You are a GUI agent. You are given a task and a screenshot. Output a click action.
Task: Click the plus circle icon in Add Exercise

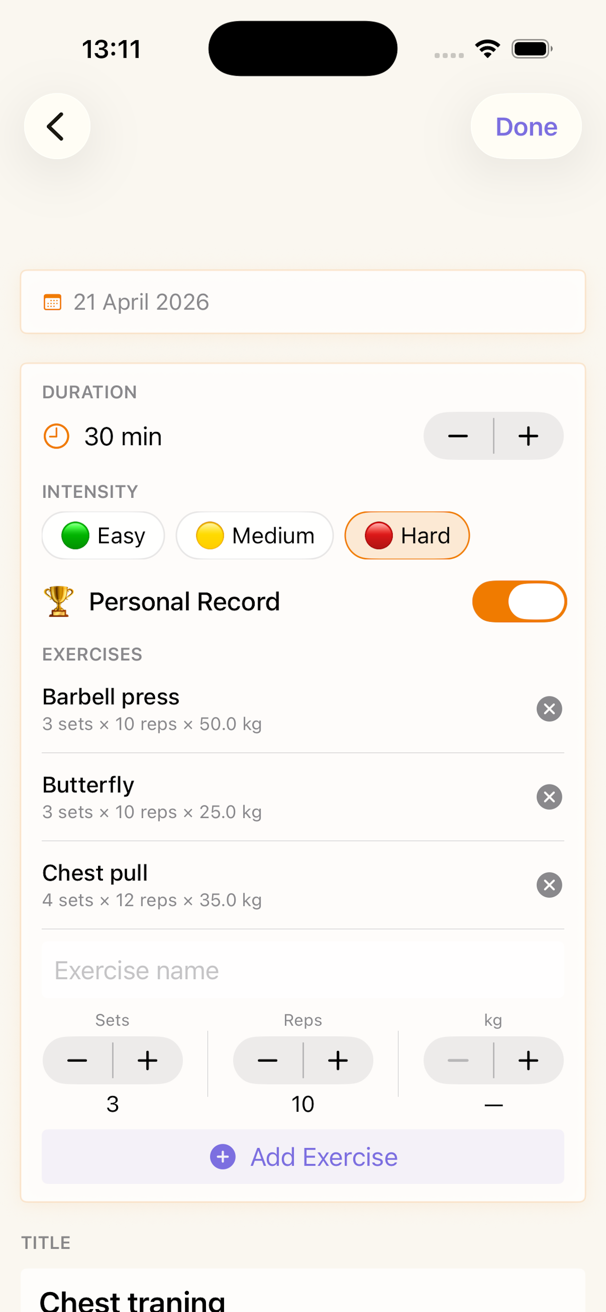pos(222,1157)
